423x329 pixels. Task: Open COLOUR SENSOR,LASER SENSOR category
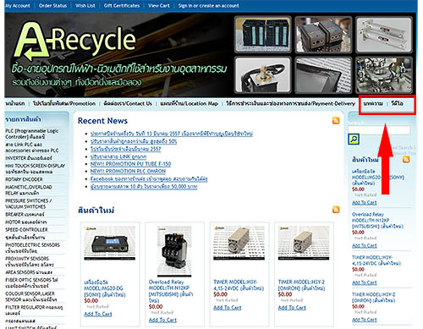click(31, 297)
